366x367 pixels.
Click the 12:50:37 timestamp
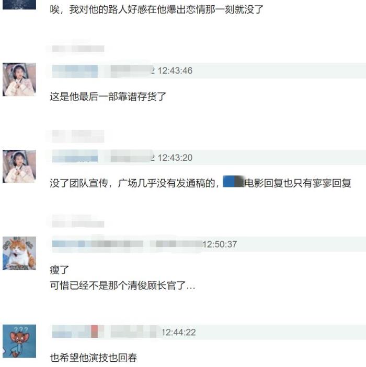[x=220, y=244]
